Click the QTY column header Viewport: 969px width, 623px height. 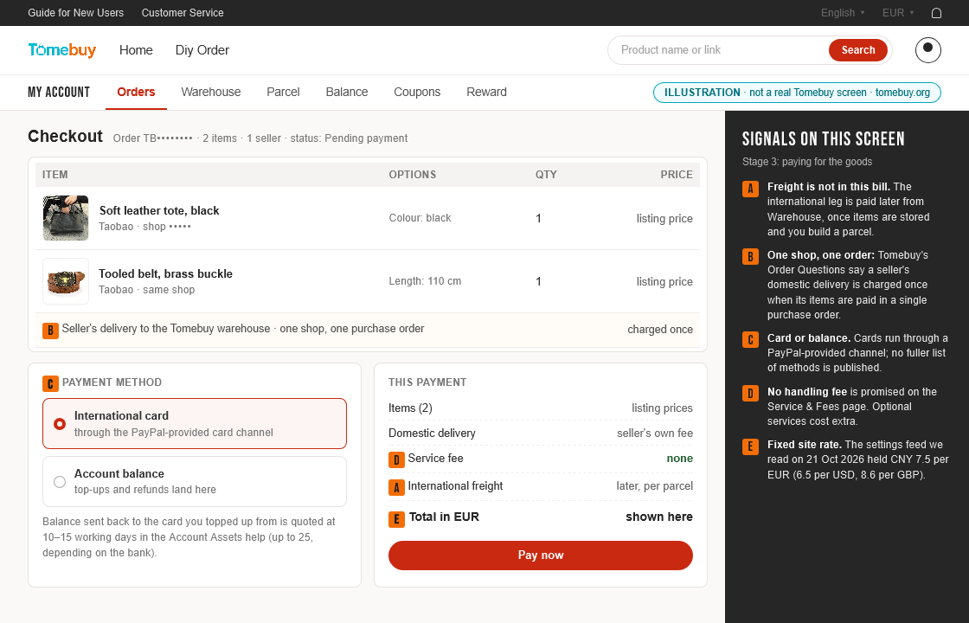[x=546, y=175]
